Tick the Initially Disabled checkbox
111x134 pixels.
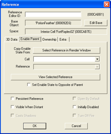coord(74,107)
